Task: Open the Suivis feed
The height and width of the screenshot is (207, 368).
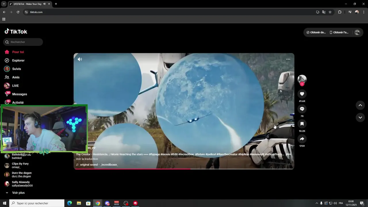Action: pyautogui.click(x=16, y=69)
